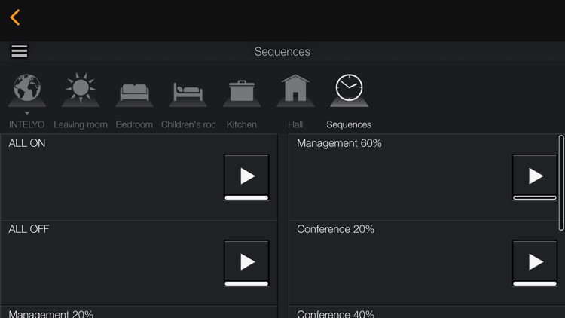Play the Management 60% sequence
Image resolution: width=565 pixels, height=318 pixels.
click(535, 177)
